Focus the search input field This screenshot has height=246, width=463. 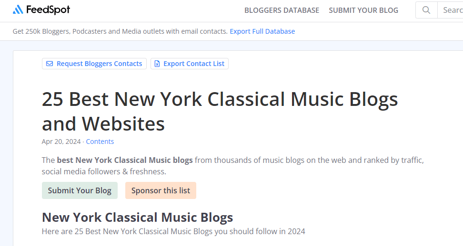[x=452, y=10]
